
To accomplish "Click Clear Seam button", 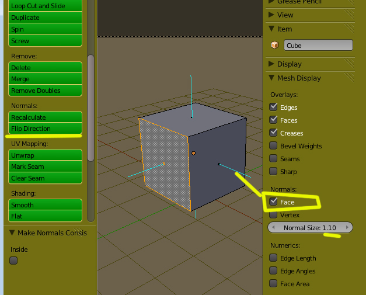I will click(x=45, y=178).
